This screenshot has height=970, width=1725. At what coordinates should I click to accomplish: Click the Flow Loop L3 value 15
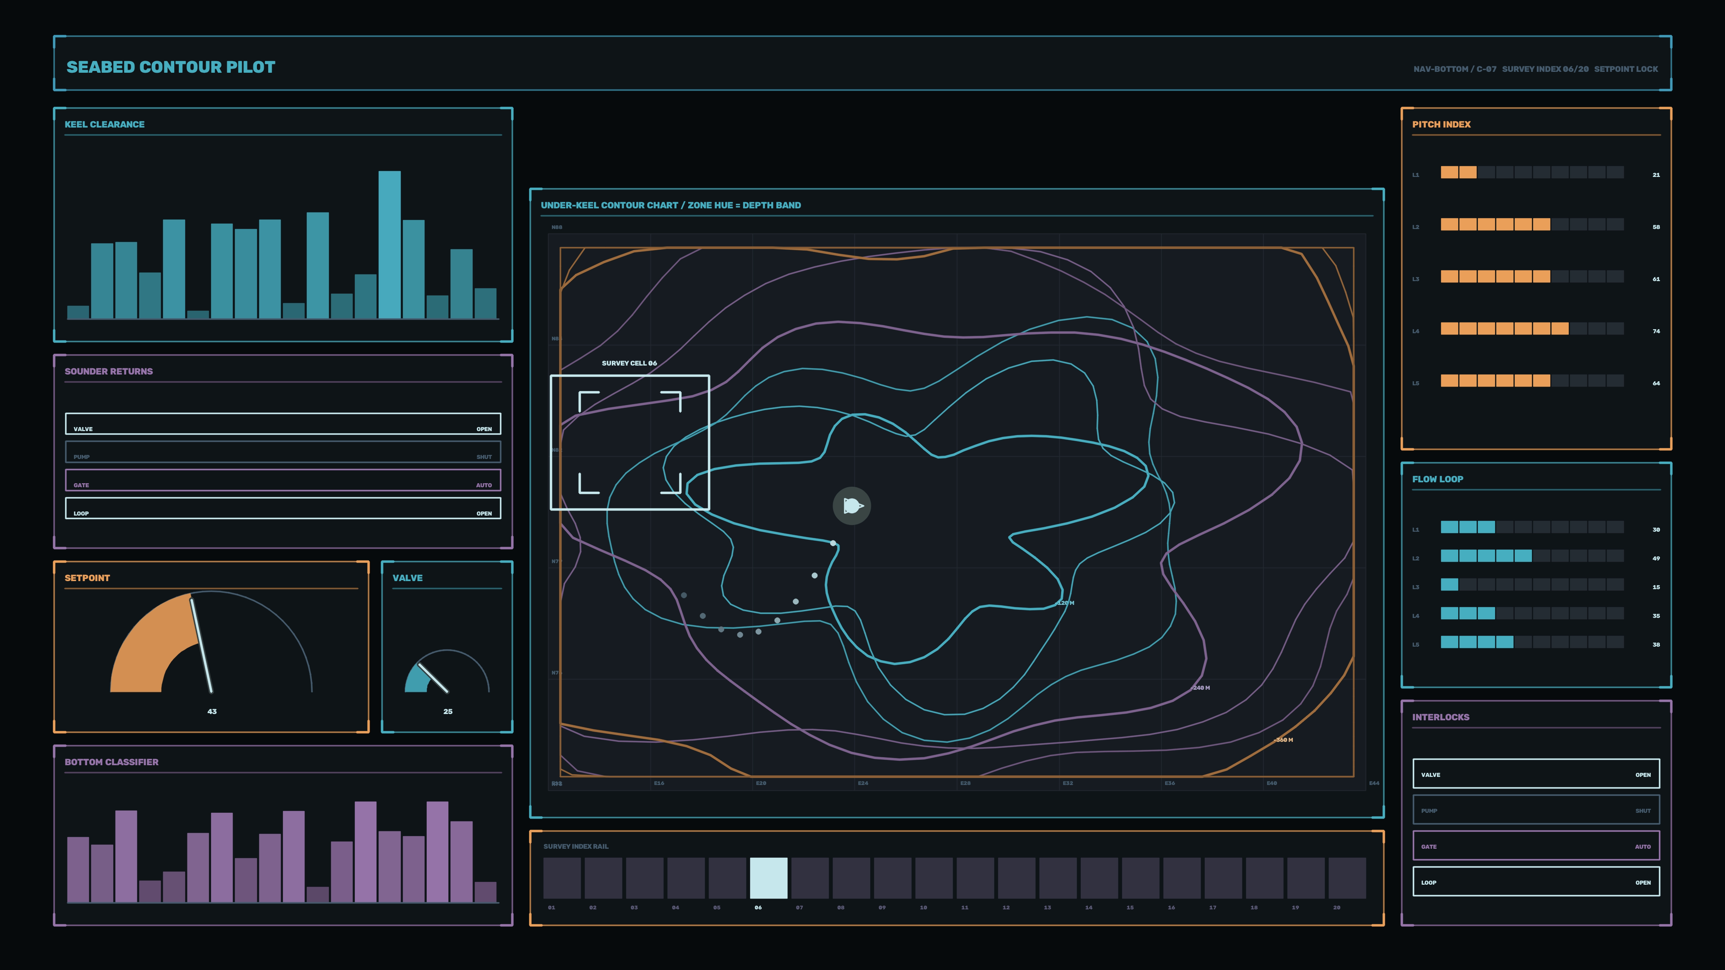(1656, 587)
